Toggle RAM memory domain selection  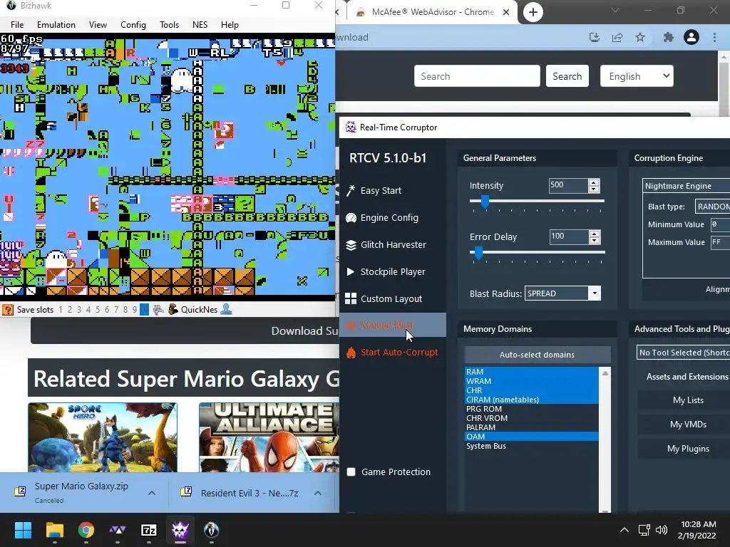531,372
